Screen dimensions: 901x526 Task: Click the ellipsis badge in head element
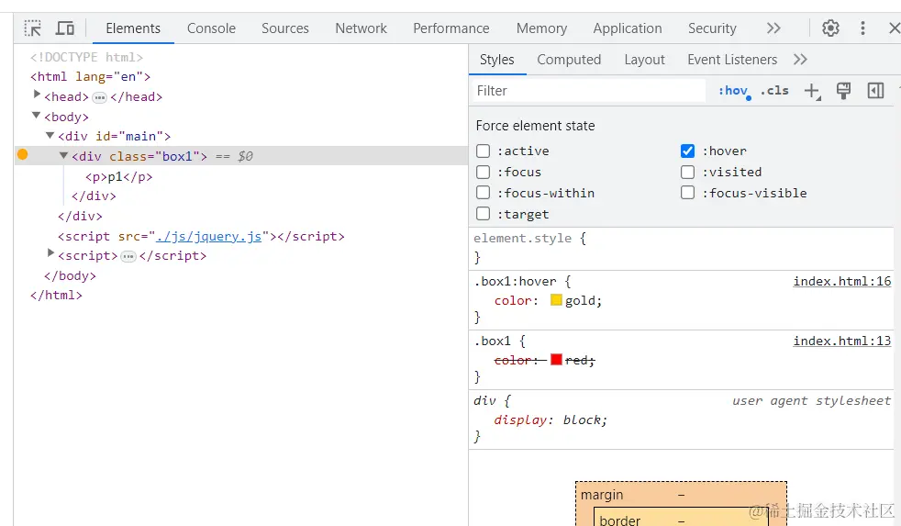(99, 97)
